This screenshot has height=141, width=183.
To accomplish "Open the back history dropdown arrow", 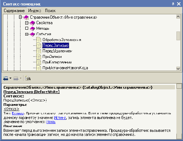I will coord(10,78).
